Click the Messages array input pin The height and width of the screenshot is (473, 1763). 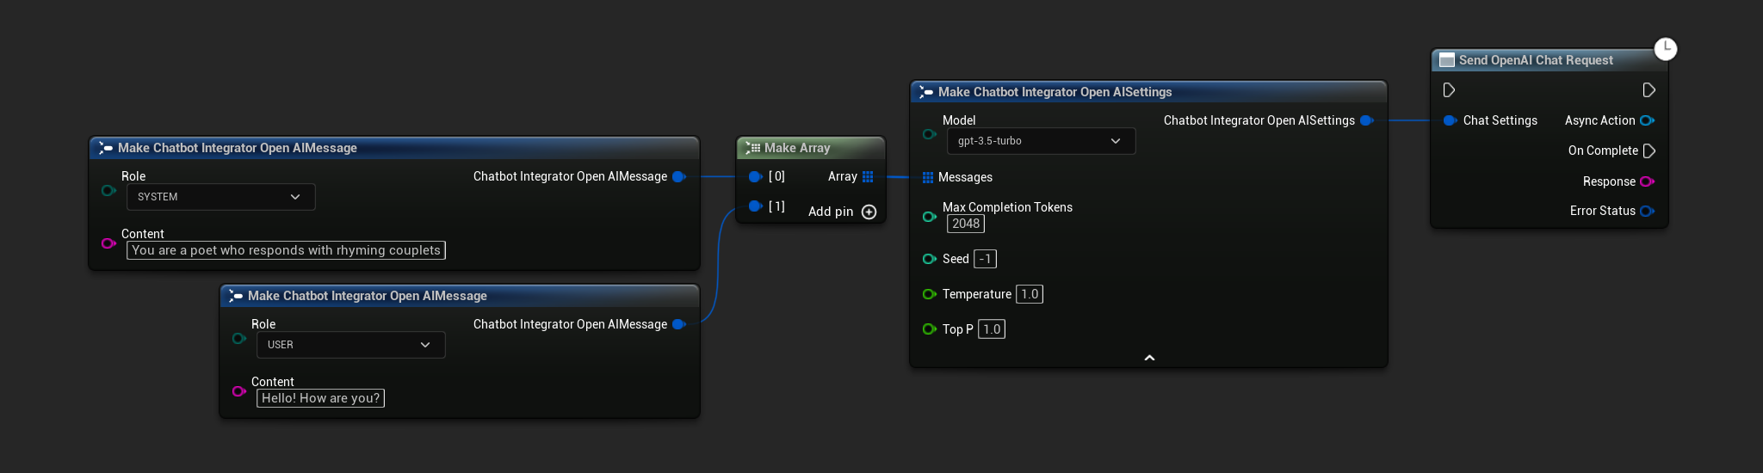click(927, 177)
